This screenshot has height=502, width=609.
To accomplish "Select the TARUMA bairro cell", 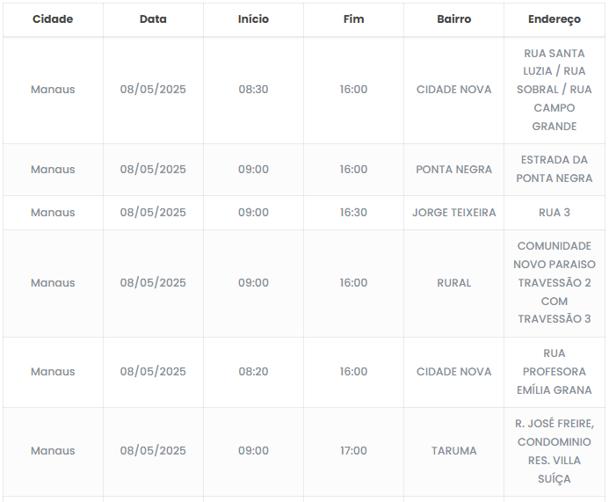I will coord(453,451).
